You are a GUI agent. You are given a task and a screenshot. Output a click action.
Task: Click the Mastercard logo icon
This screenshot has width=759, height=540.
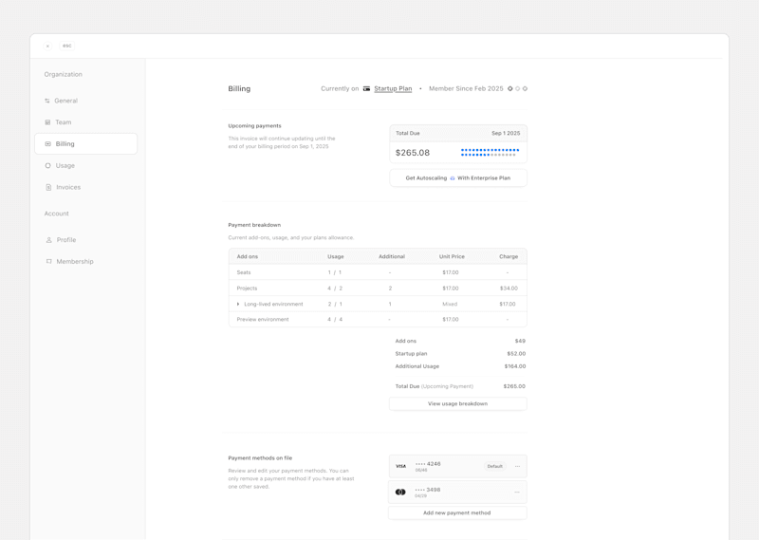400,492
